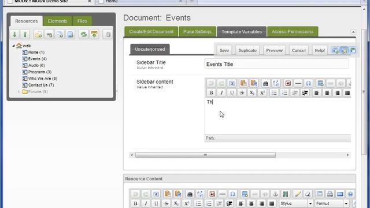Click the horizontal scrollbar thumb under template variables
370x208 pixels.
click(x=205, y=155)
